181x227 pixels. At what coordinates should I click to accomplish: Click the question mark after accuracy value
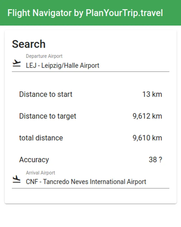click(160, 160)
